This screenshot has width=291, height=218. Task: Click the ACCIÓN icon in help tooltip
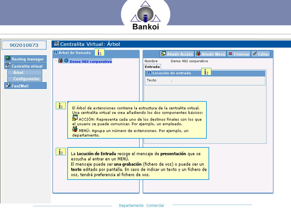[x=75, y=118]
